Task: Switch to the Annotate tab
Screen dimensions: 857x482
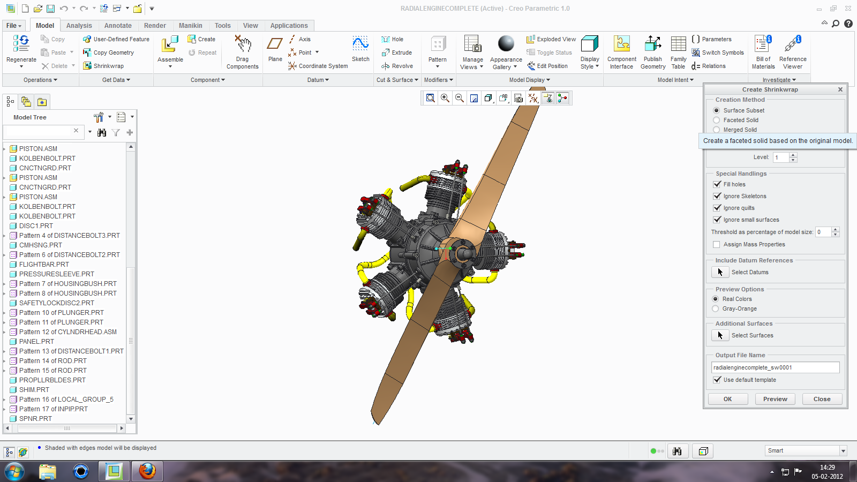Action: pos(118,26)
